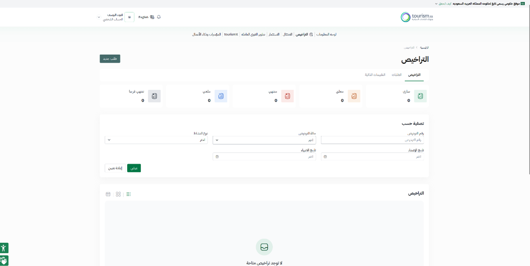Screen dimensions: 530x266
Task: Click into the رقم الترخيص input field
Action: point(372,140)
